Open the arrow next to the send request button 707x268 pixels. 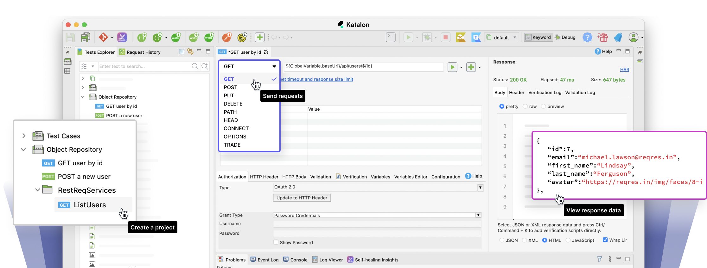pyautogui.click(x=461, y=67)
